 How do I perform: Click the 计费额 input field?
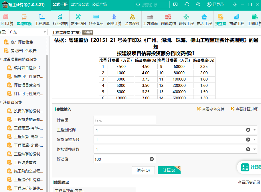click(x=125, y=120)
